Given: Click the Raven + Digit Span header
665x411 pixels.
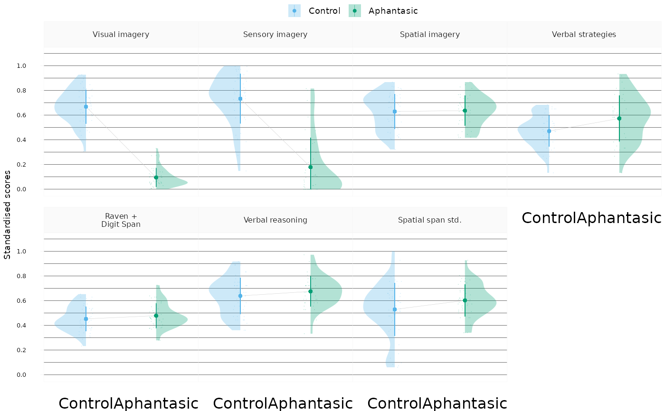Looking at the screenshot, I should coord(121,220).
